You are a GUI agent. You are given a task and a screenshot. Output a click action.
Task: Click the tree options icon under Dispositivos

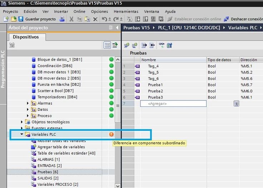click(x=12, y=45)
